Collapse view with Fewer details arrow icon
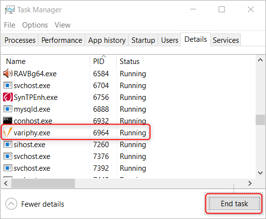The width and height of the screenshot is (266, 219). coord(11,204)
